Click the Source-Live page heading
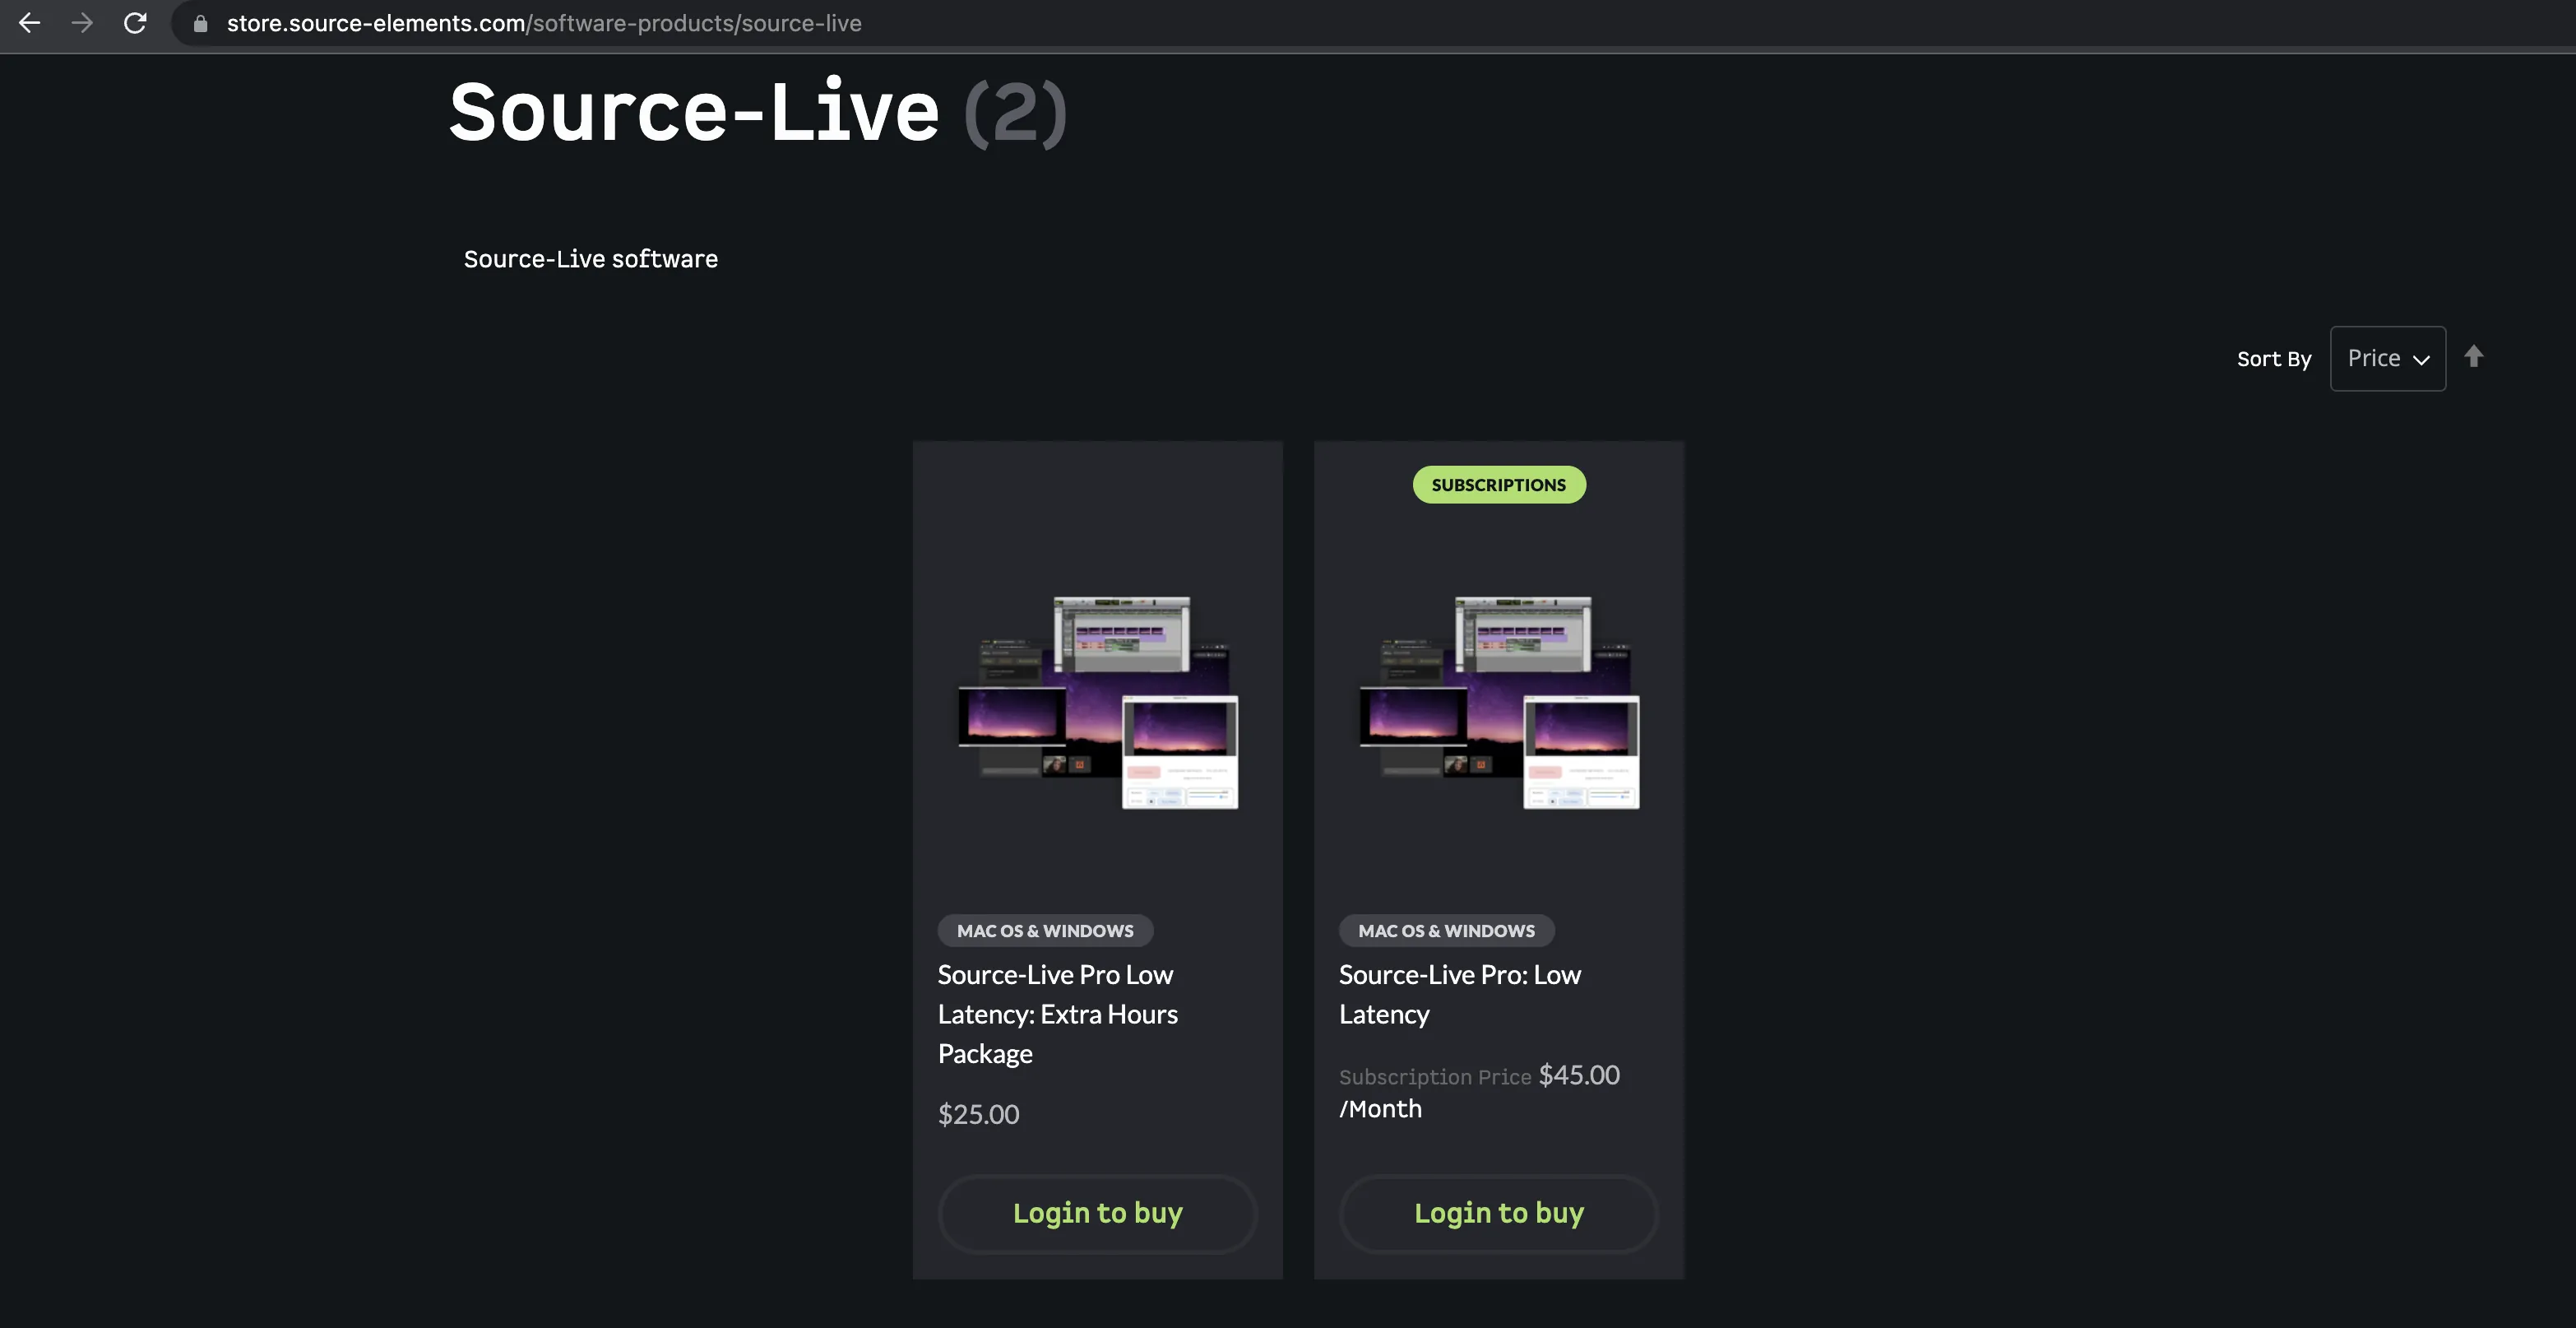Viewport: 2576px width, 1328px height. [694, 112]
